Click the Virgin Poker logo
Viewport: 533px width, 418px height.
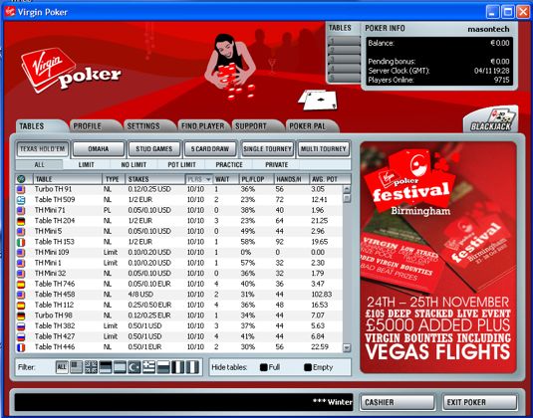70,71
